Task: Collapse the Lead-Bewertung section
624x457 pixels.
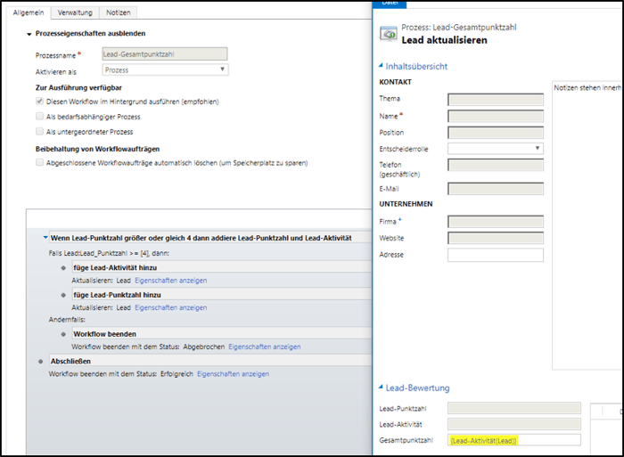Action: 381,387
